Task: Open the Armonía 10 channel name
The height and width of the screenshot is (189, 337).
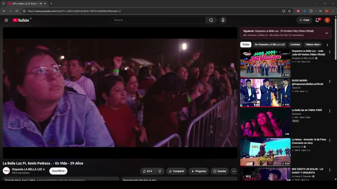Action: (x=297, y=147)
